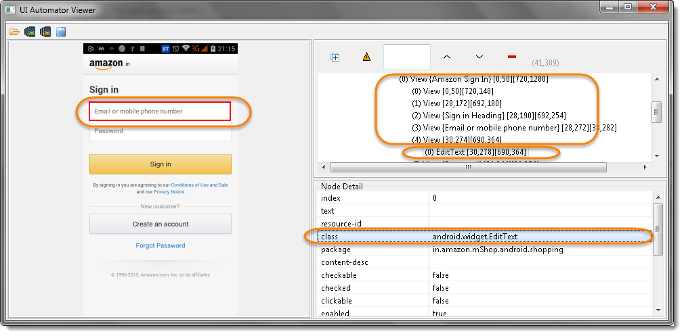Click the in.amazon.mShop.android.shopping value
Viewport: 684px width, 336px height.
[x=498, y=249]
